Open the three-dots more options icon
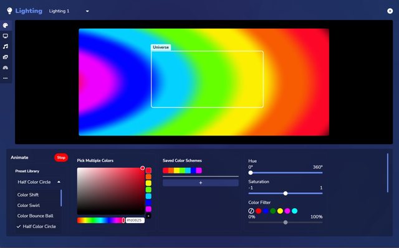The width and height of the screenshot is (399, 248). (x=6, y=78)
